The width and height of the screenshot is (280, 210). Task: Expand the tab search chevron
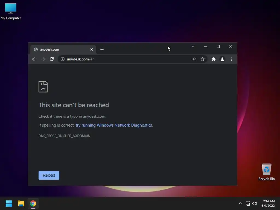193,46
